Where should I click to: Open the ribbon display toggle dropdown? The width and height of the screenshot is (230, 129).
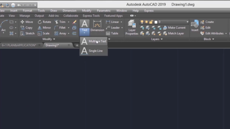pos(135,16)
